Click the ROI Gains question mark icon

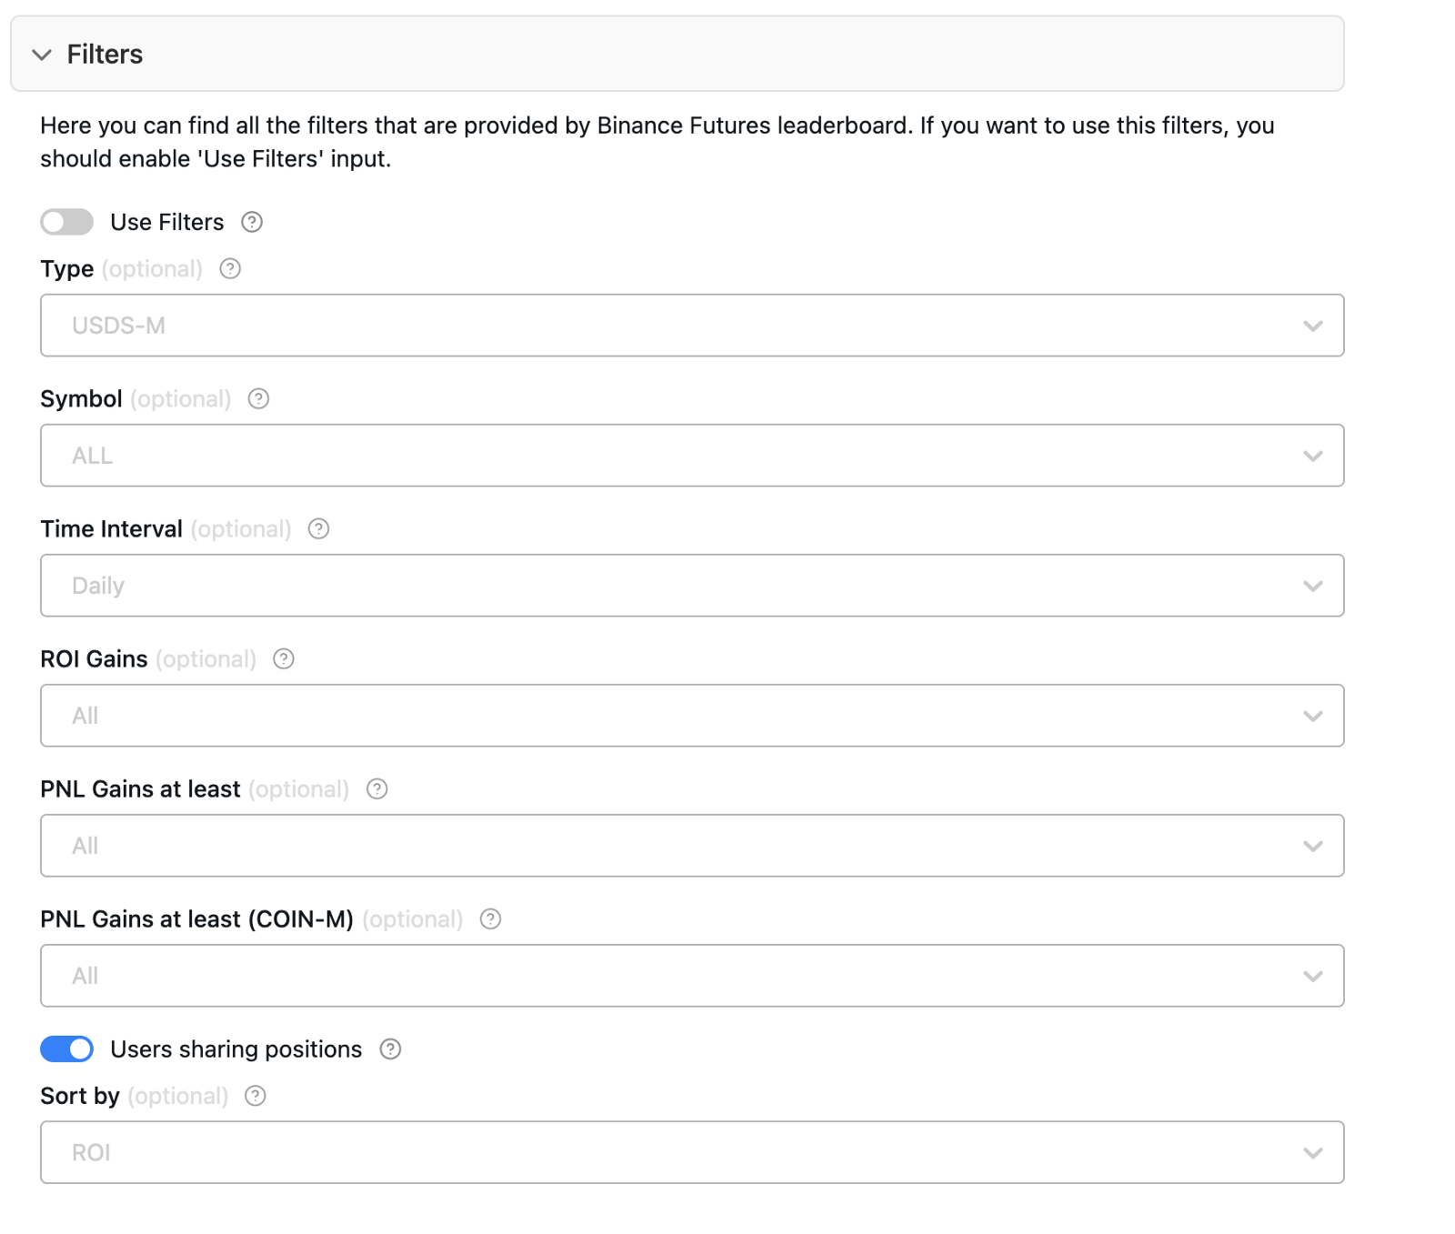(x=283, y=659)
